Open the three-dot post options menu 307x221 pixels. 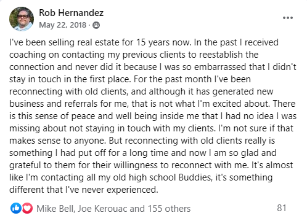(x=288, y=18)
